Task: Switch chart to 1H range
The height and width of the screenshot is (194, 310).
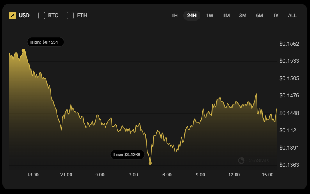Action: tap(174, 16)
